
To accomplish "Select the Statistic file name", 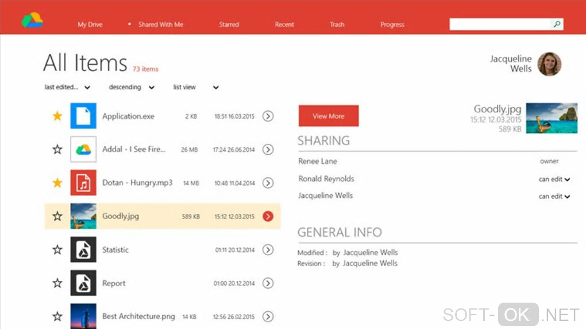I will click(115, 250).
